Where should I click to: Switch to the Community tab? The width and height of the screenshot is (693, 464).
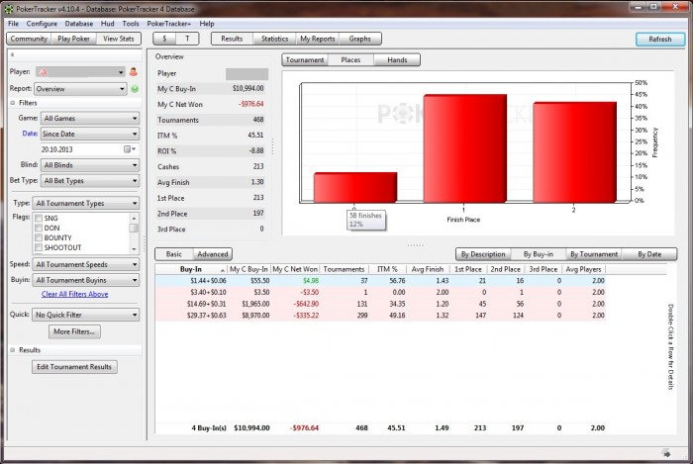29,39
